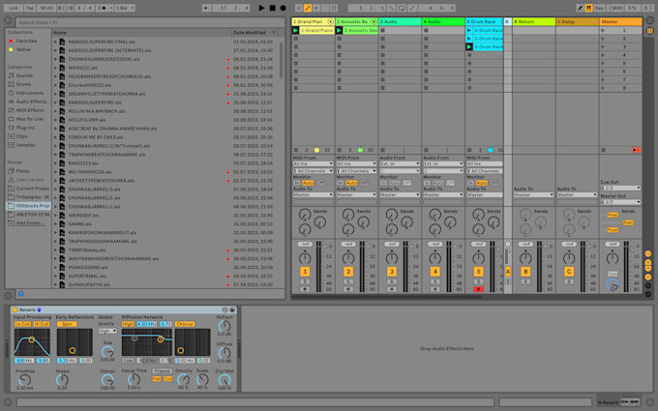Select the C Delay track header
The height and width of the screenshot is (411, 658).
pyautogui.click(x=578, y=21)
